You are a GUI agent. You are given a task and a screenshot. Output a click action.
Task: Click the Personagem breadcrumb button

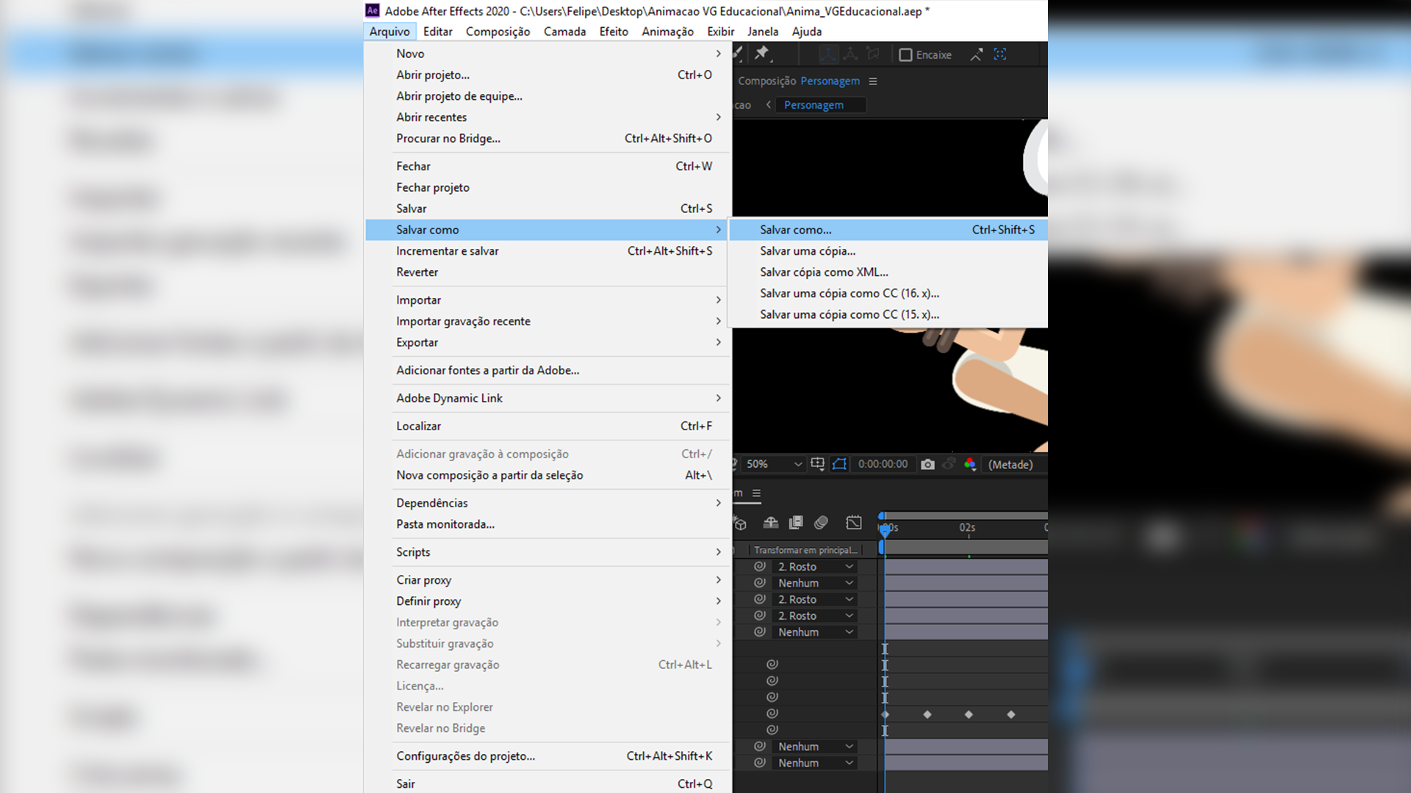[821, 105]
